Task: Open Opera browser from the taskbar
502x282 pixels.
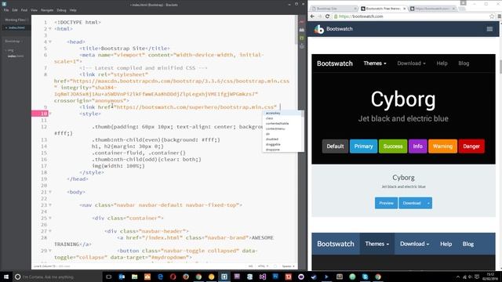Action: point(173,277)
